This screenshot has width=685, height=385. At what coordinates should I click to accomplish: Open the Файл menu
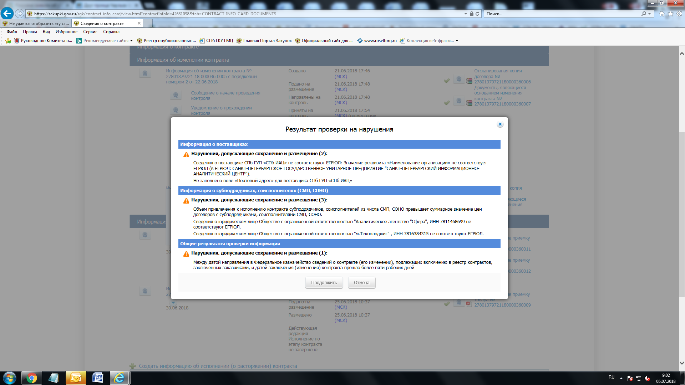(x=12, y=32)
